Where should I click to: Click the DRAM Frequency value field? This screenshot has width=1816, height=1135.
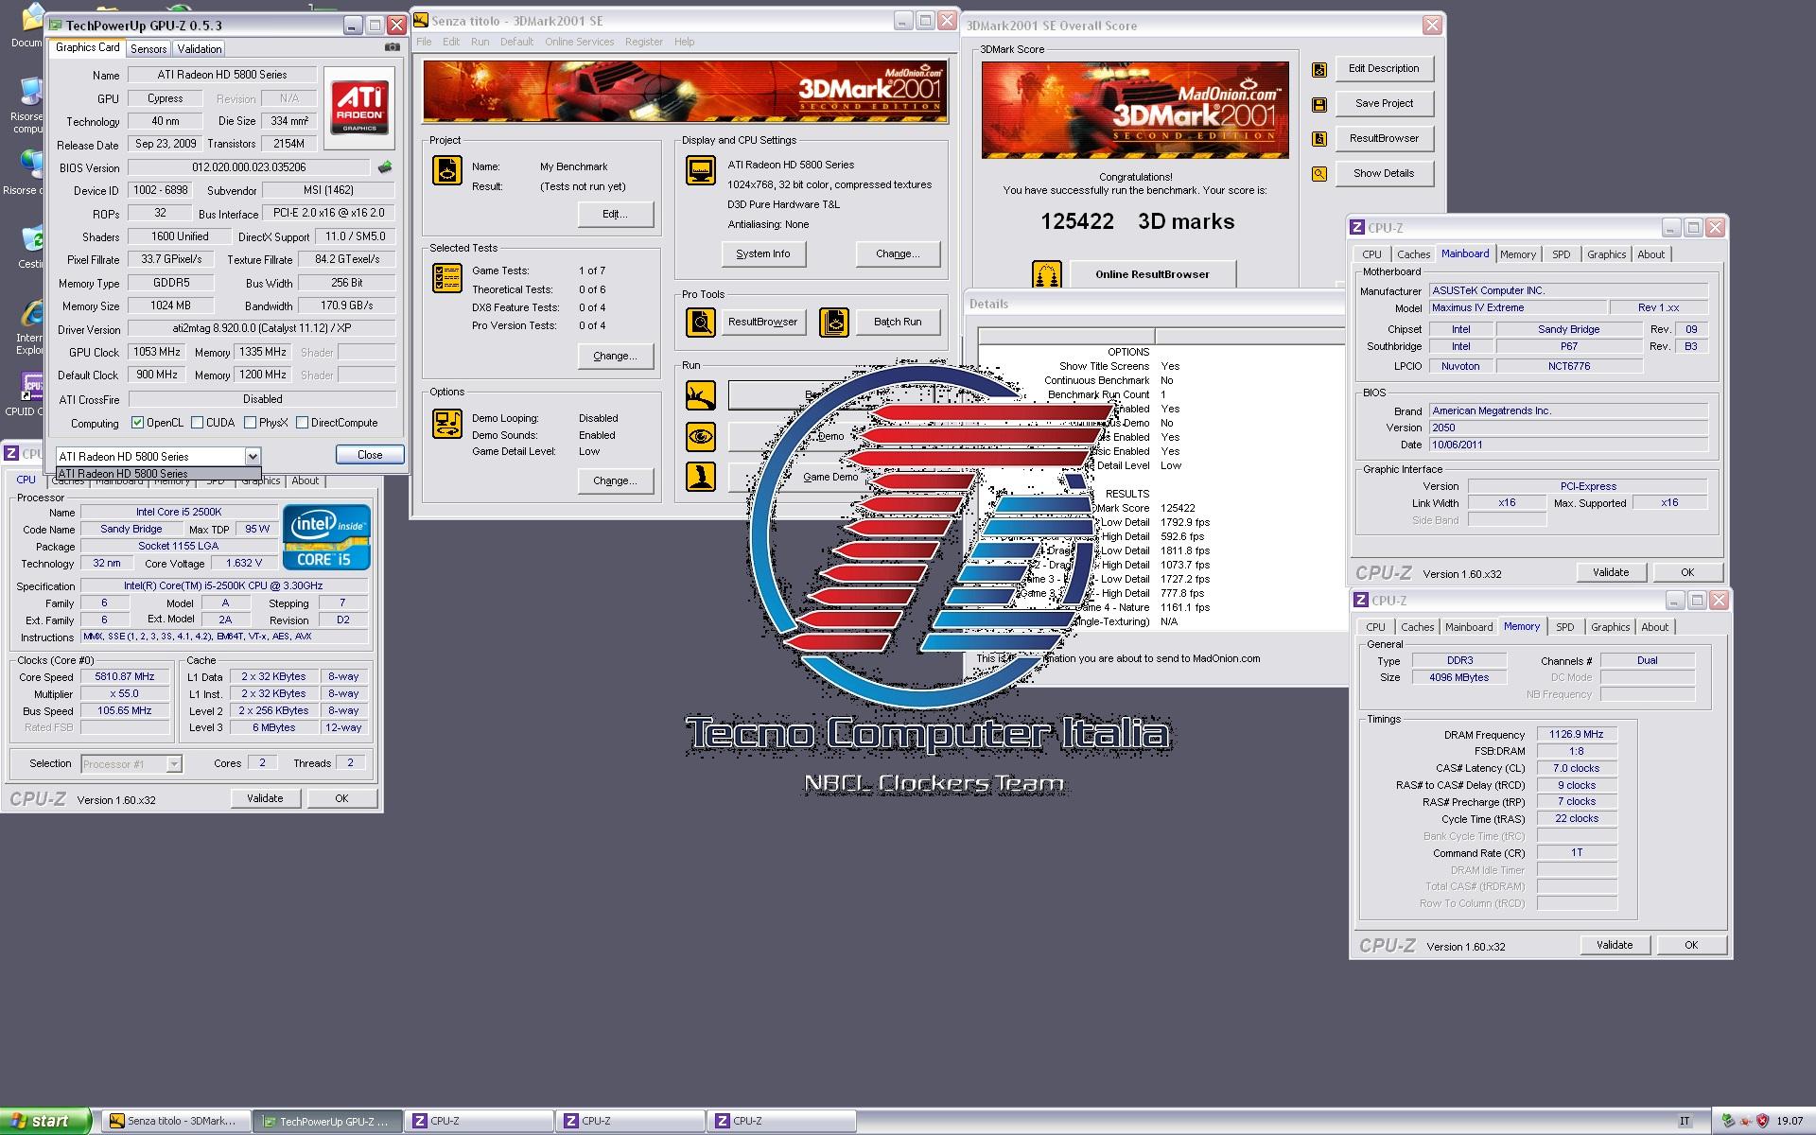click(1577, 734)
